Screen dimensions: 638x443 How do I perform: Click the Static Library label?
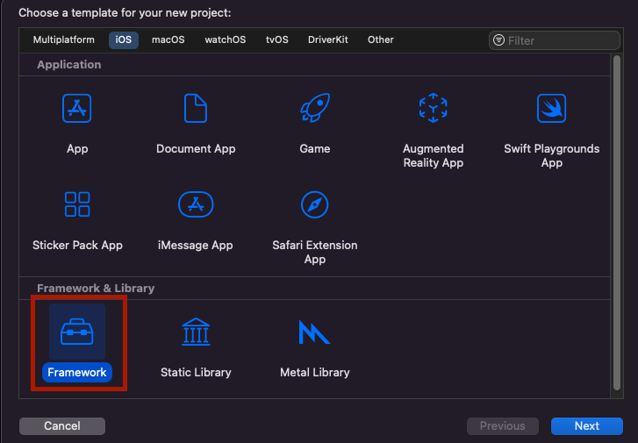coord(196,372)
